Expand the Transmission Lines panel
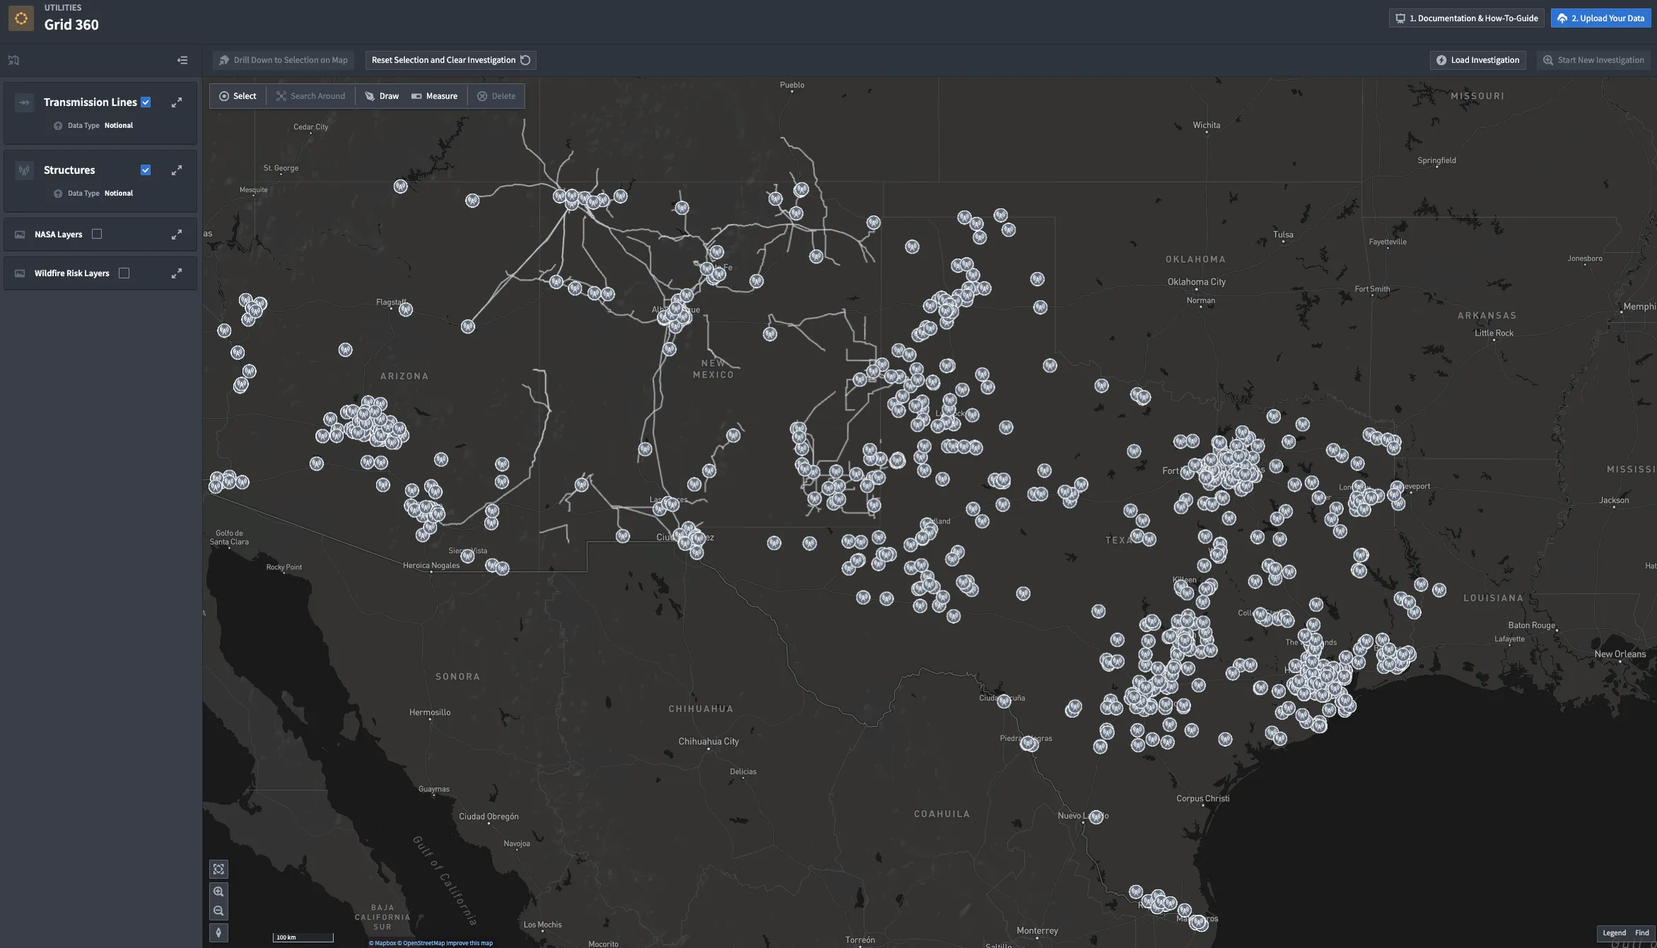Viewport: 1657px width, 948px height. (177, 102)
